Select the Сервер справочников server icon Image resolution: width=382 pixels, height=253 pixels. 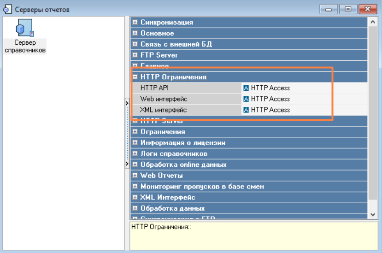pyautogui.click(x=24, y=29)
